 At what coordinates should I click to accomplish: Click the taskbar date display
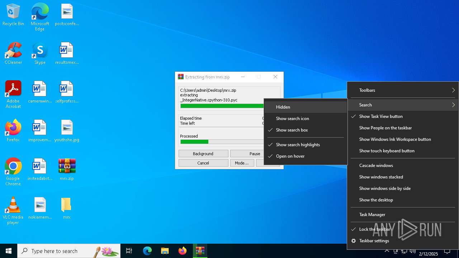[x=429, y=254]
